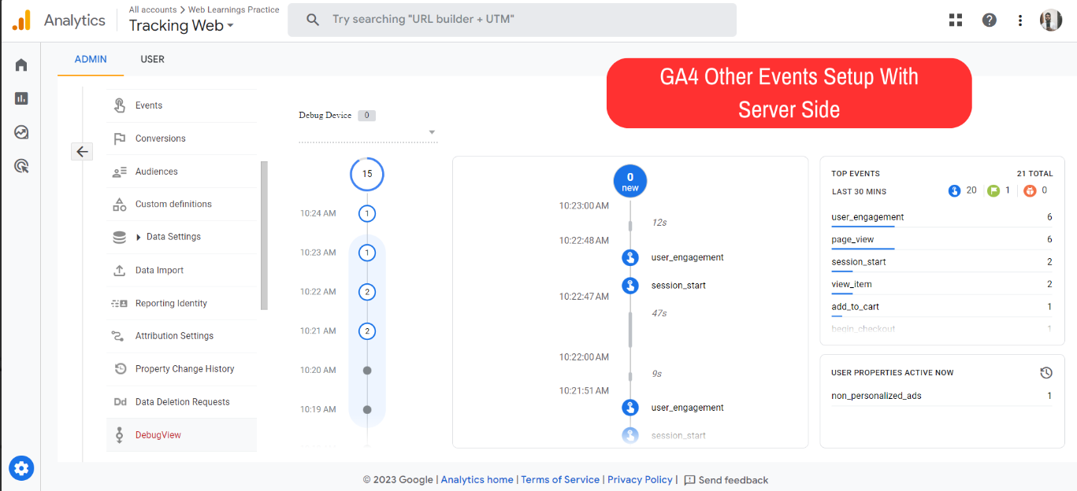Image resolution: width=1077 pixels, height=491 pixels.
Task: Open the Tracking Web property selector
Action: 181,26
